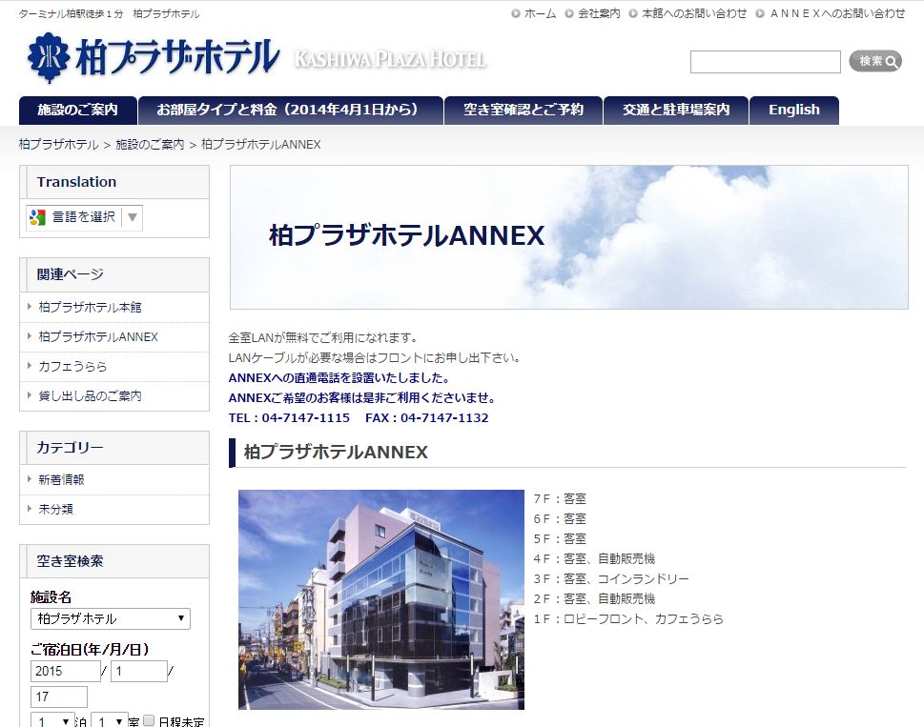Select the 施設のご案内 navigation tab
Image resolution: width=924 pixels, height=727 pixels.
coord(78,111)
